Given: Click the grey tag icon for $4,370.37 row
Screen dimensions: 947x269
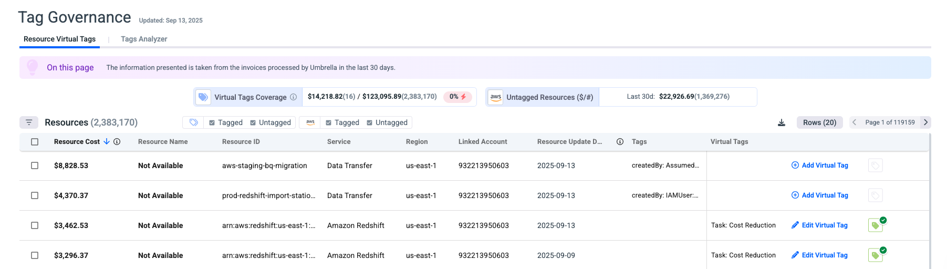Looking at the screenshot, I should tap(875, 195).
